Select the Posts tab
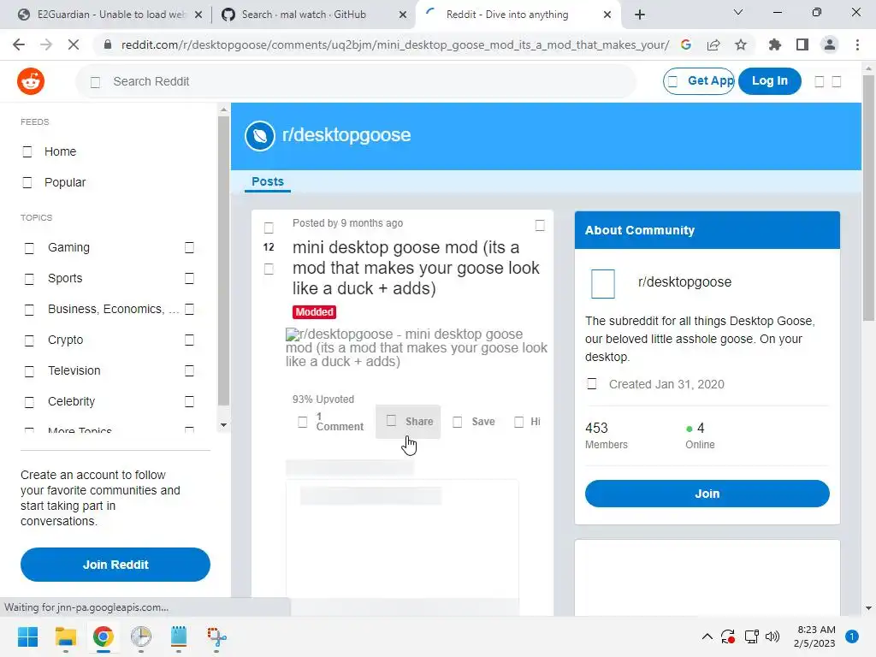This screenshot has height=657, width=876. (x=268, y=181)
